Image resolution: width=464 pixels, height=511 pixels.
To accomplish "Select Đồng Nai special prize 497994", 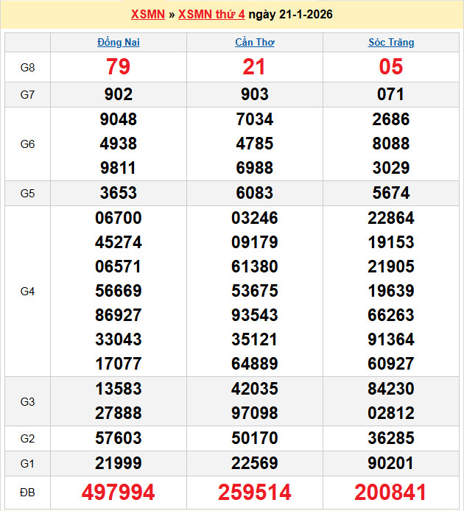I will click(118, 492).
